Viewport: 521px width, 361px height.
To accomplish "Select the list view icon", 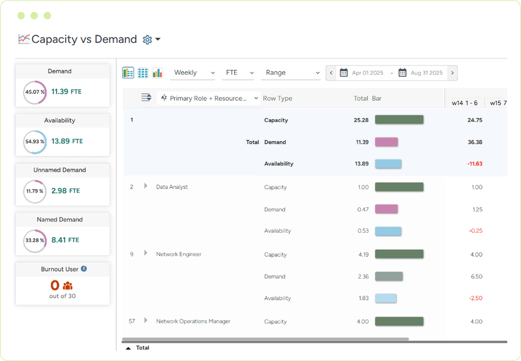I will pyautogui.click(x=128, y=72).
